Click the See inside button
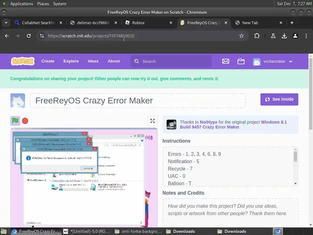This screenshot has height=235, width=313. [x=279, y=99]
